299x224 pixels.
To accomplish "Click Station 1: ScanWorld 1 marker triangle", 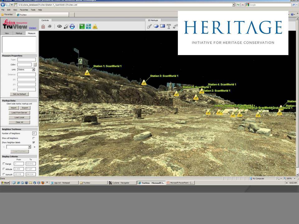I will (x=87, y=73).
